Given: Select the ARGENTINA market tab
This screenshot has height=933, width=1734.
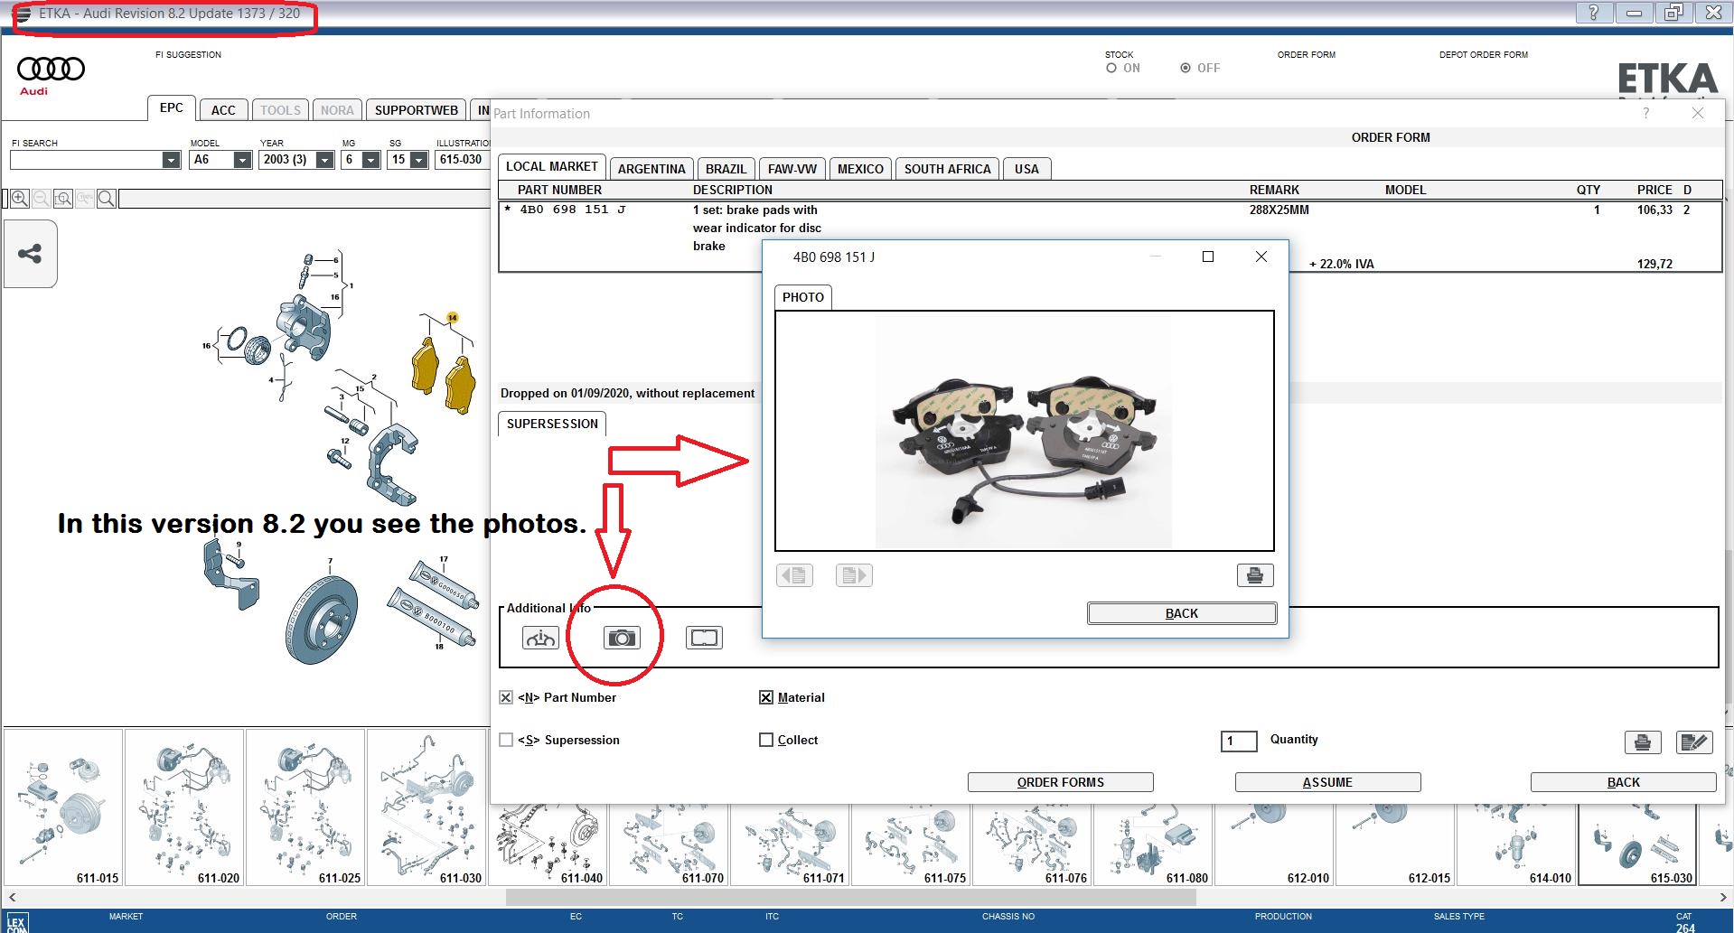Looking at the screenshot, I should point(651,169).
